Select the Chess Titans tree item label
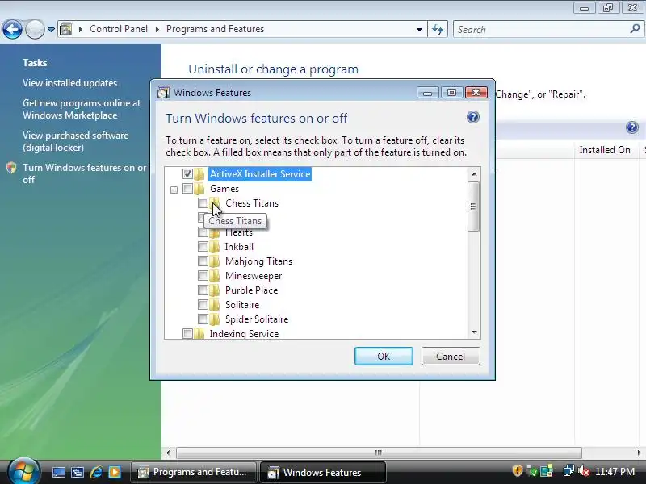The height and width of the screenshot is (484, 646). point(252,203)
